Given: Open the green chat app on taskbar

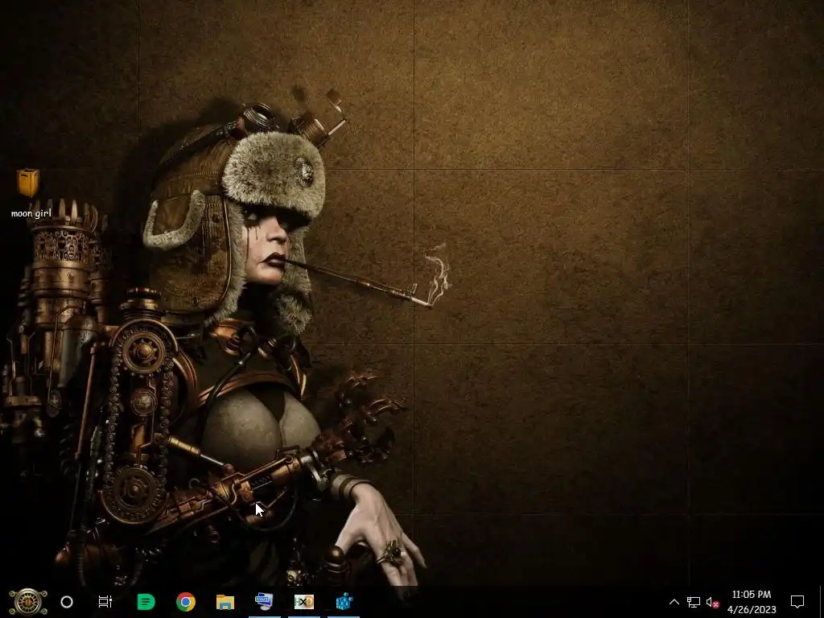Looking at the screenshot, I should [146, 602].
